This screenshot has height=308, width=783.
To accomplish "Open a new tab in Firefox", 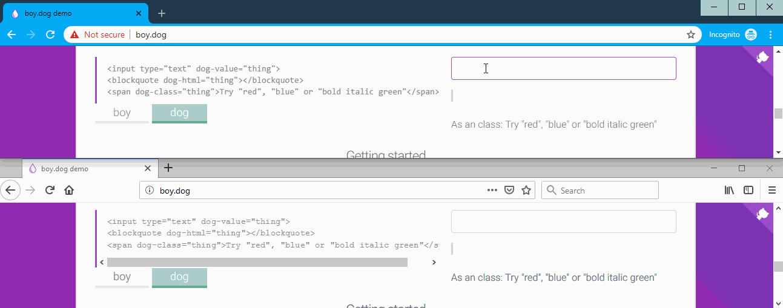I will tap(168, 168).
